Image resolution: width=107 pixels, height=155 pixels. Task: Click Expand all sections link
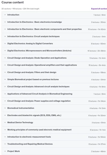(x=99, y=9)
